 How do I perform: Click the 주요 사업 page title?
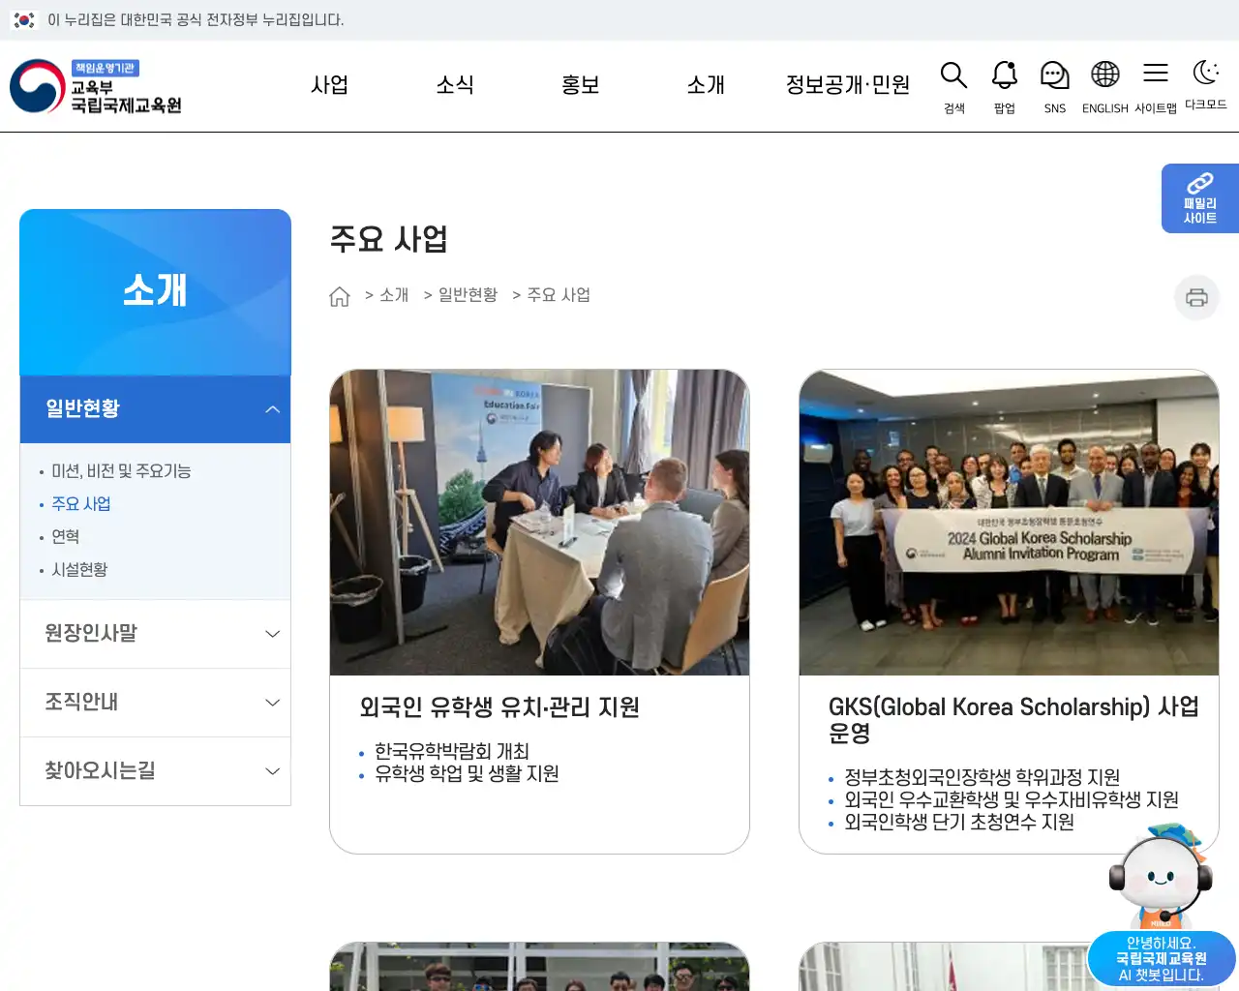click(x=389, y=239)
